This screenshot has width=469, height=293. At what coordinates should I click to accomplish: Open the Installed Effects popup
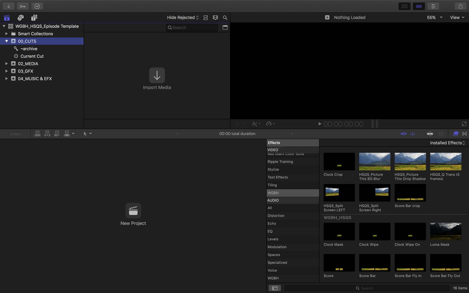coord(447,143)
